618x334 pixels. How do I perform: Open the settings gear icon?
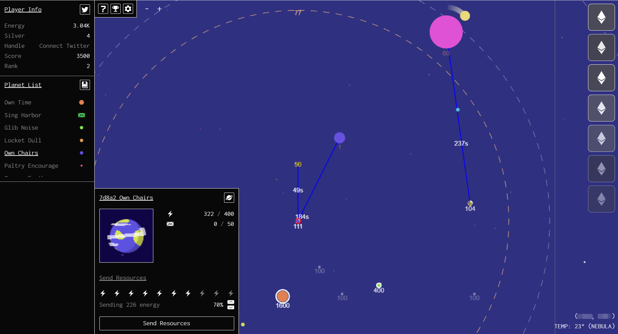(128, 9)
